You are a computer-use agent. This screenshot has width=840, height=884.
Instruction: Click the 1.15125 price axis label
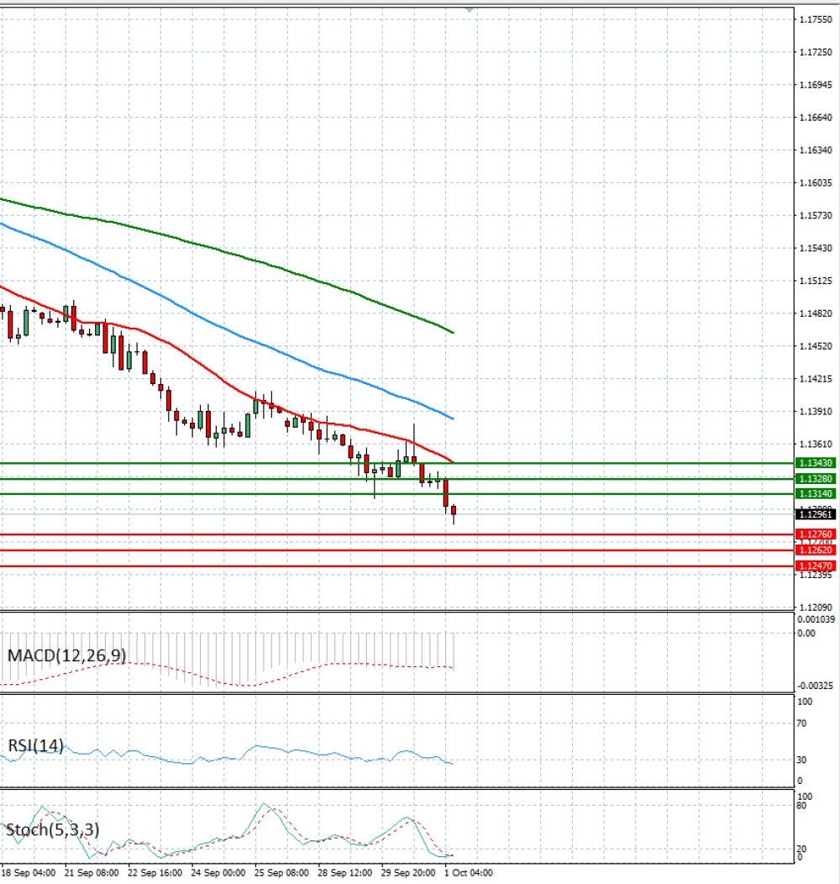[x=816, y=281]
